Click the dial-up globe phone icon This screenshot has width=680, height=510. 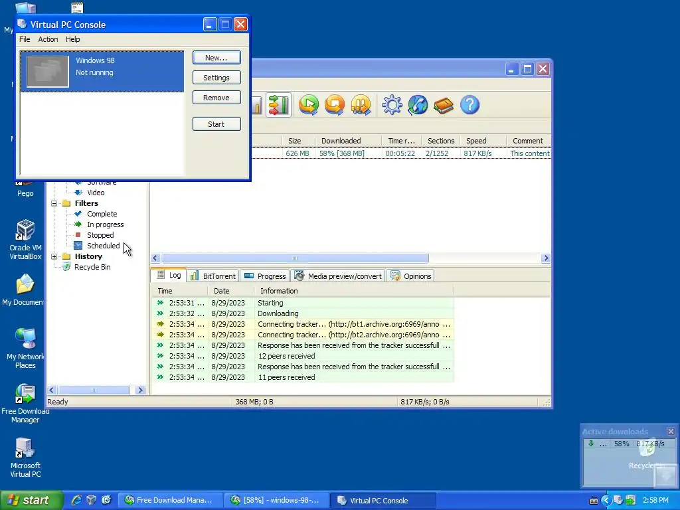[x=418, y=105]
